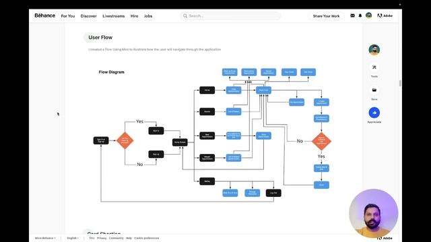Screen dimensions: 431x242
Task: Open the Help footer link
Action: [129, 238]
